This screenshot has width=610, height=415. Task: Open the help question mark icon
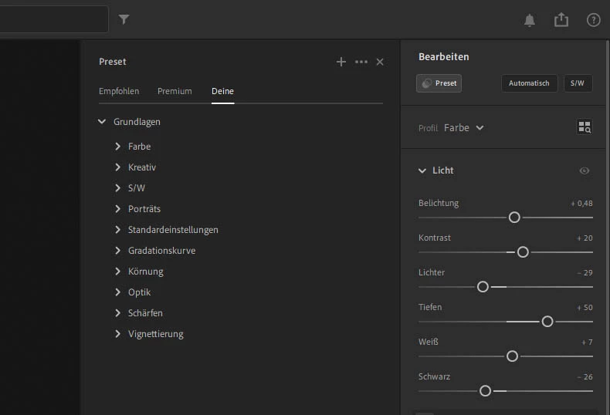(x=593, y=20)
